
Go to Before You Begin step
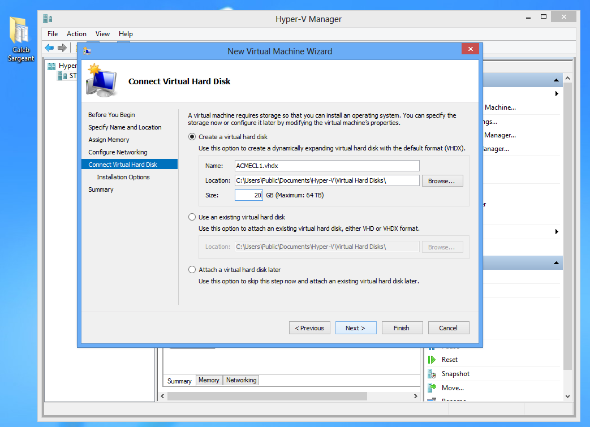click(111, 115)
